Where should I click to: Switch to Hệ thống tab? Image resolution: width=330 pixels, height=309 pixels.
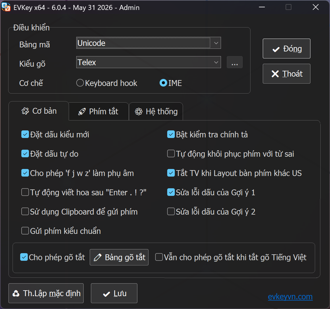point(156,111)
